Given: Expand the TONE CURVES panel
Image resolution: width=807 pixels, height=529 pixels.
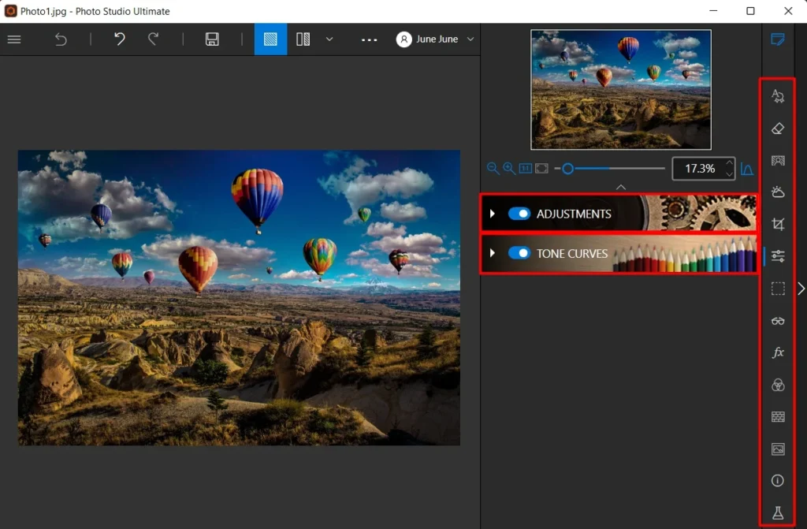Looking at the screenshot, I should click(491, 254).
